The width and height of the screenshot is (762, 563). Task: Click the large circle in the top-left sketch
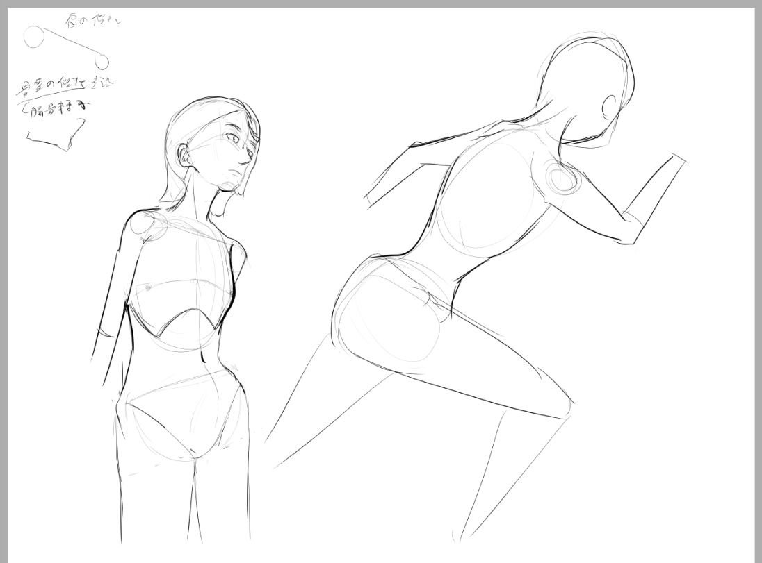pyautogui.click(x=34, y=37)
